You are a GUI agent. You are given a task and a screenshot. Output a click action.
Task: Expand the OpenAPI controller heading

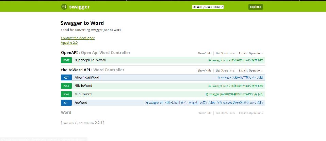[96, 53]
